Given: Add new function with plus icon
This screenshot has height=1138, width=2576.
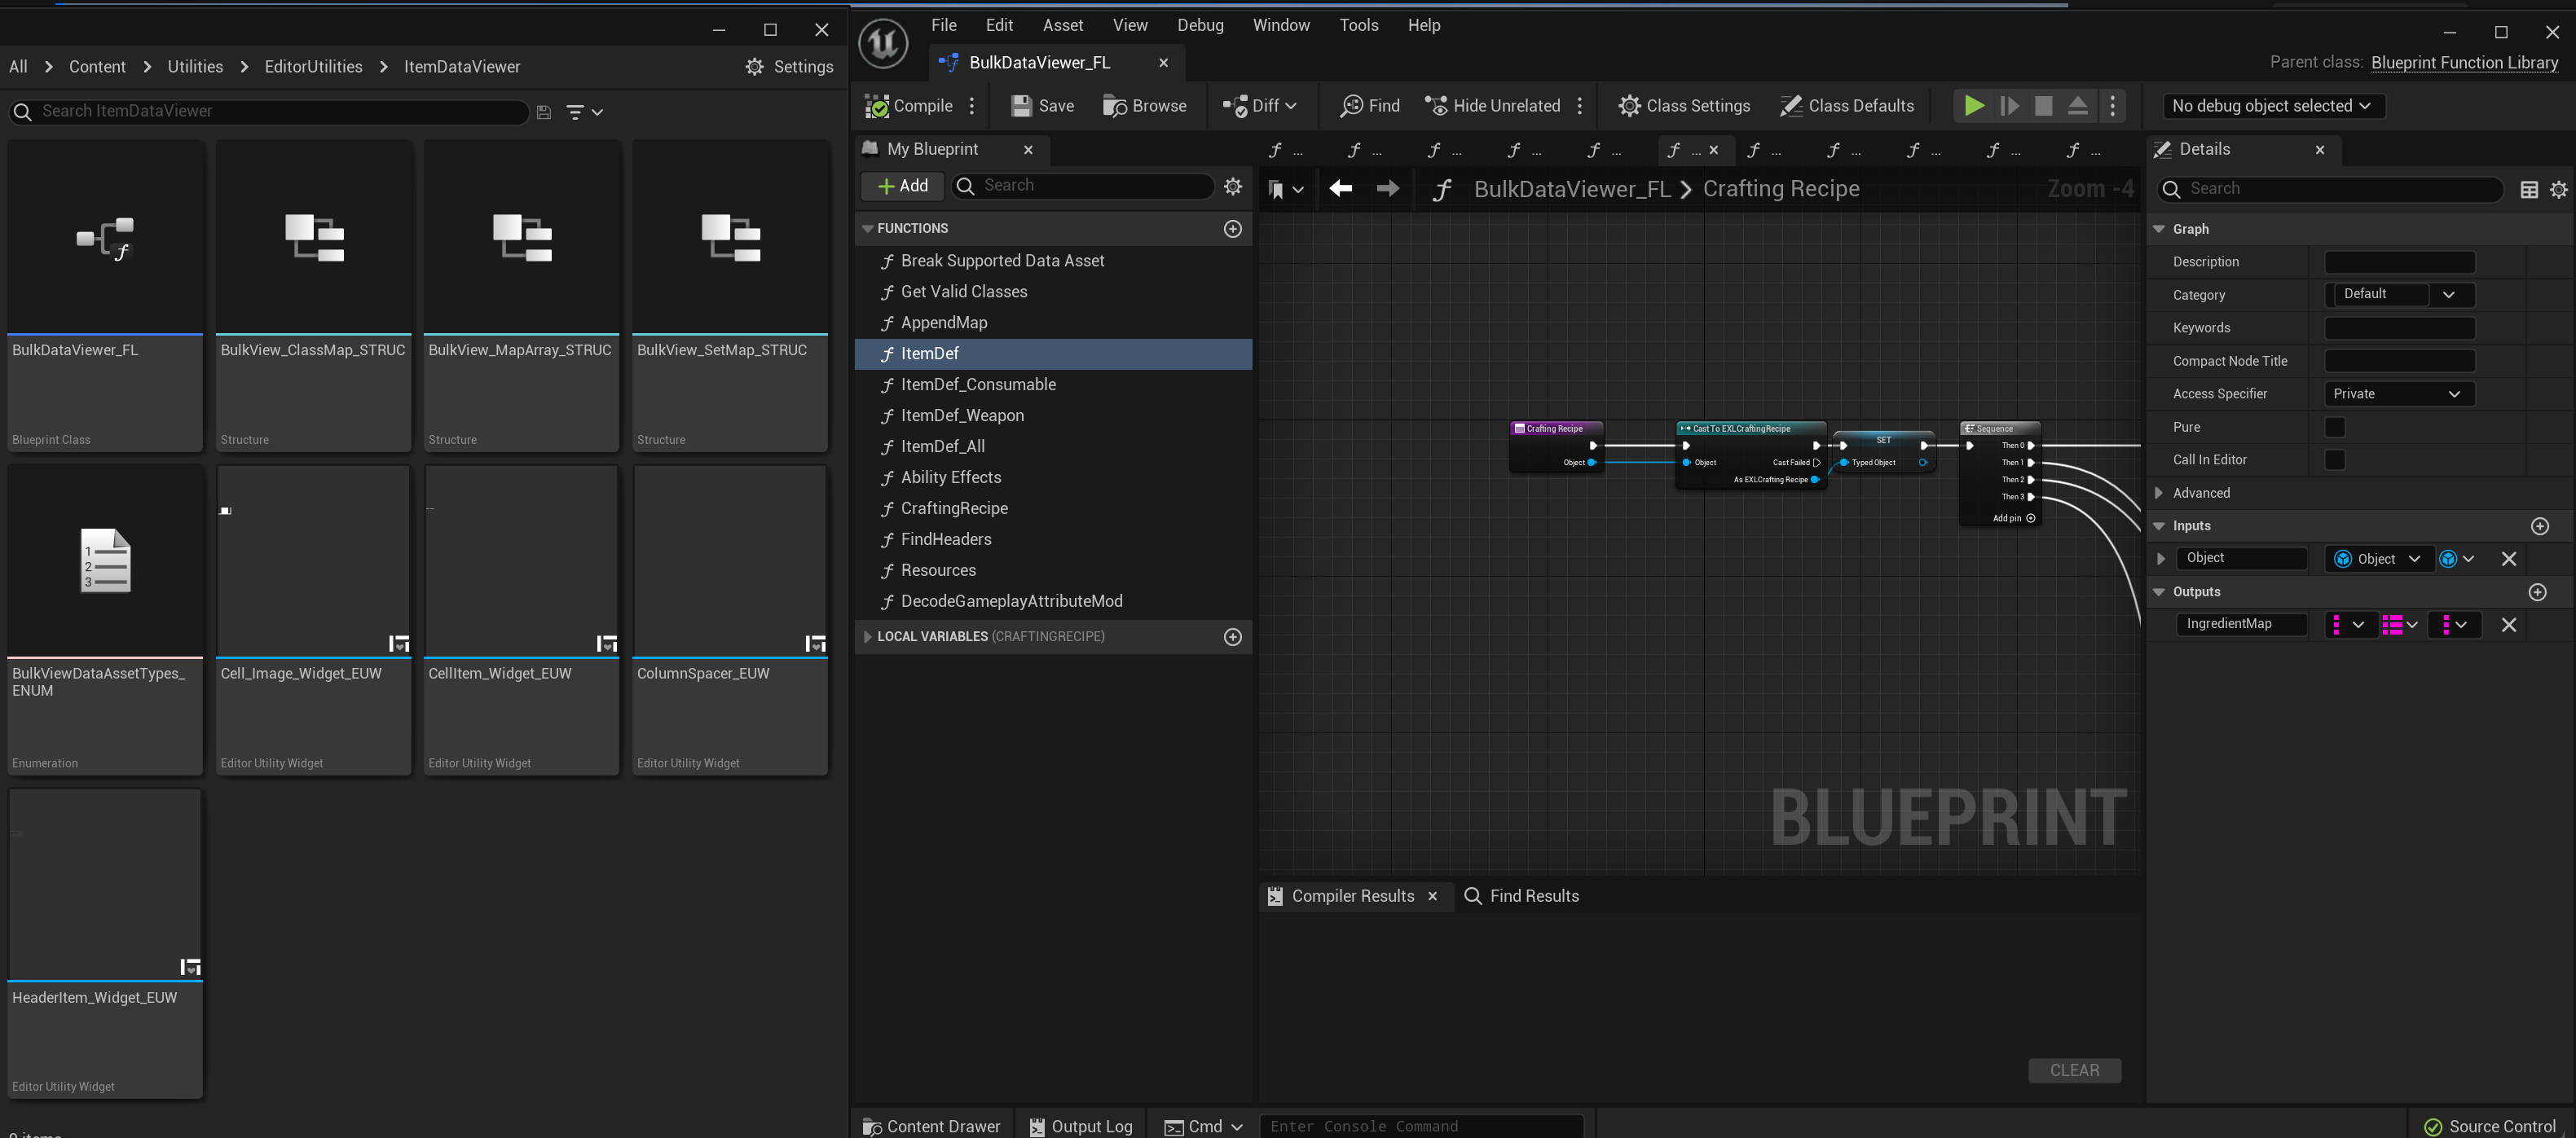Looking at the screenshot, I should 1232,229.
